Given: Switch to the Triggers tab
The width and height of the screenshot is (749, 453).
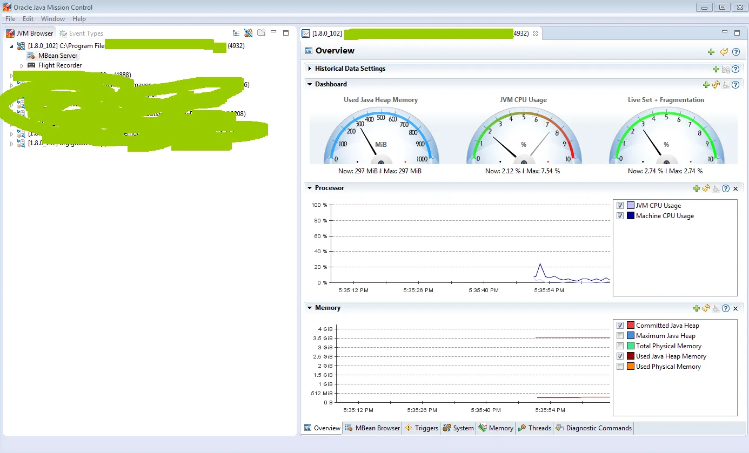Looking at the screenshot, I should coord(422,428).
